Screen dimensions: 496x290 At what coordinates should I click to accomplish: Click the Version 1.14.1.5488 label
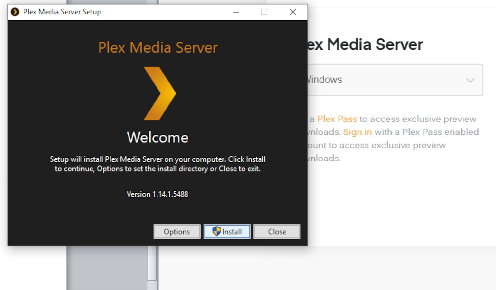[x=157, y=194]
